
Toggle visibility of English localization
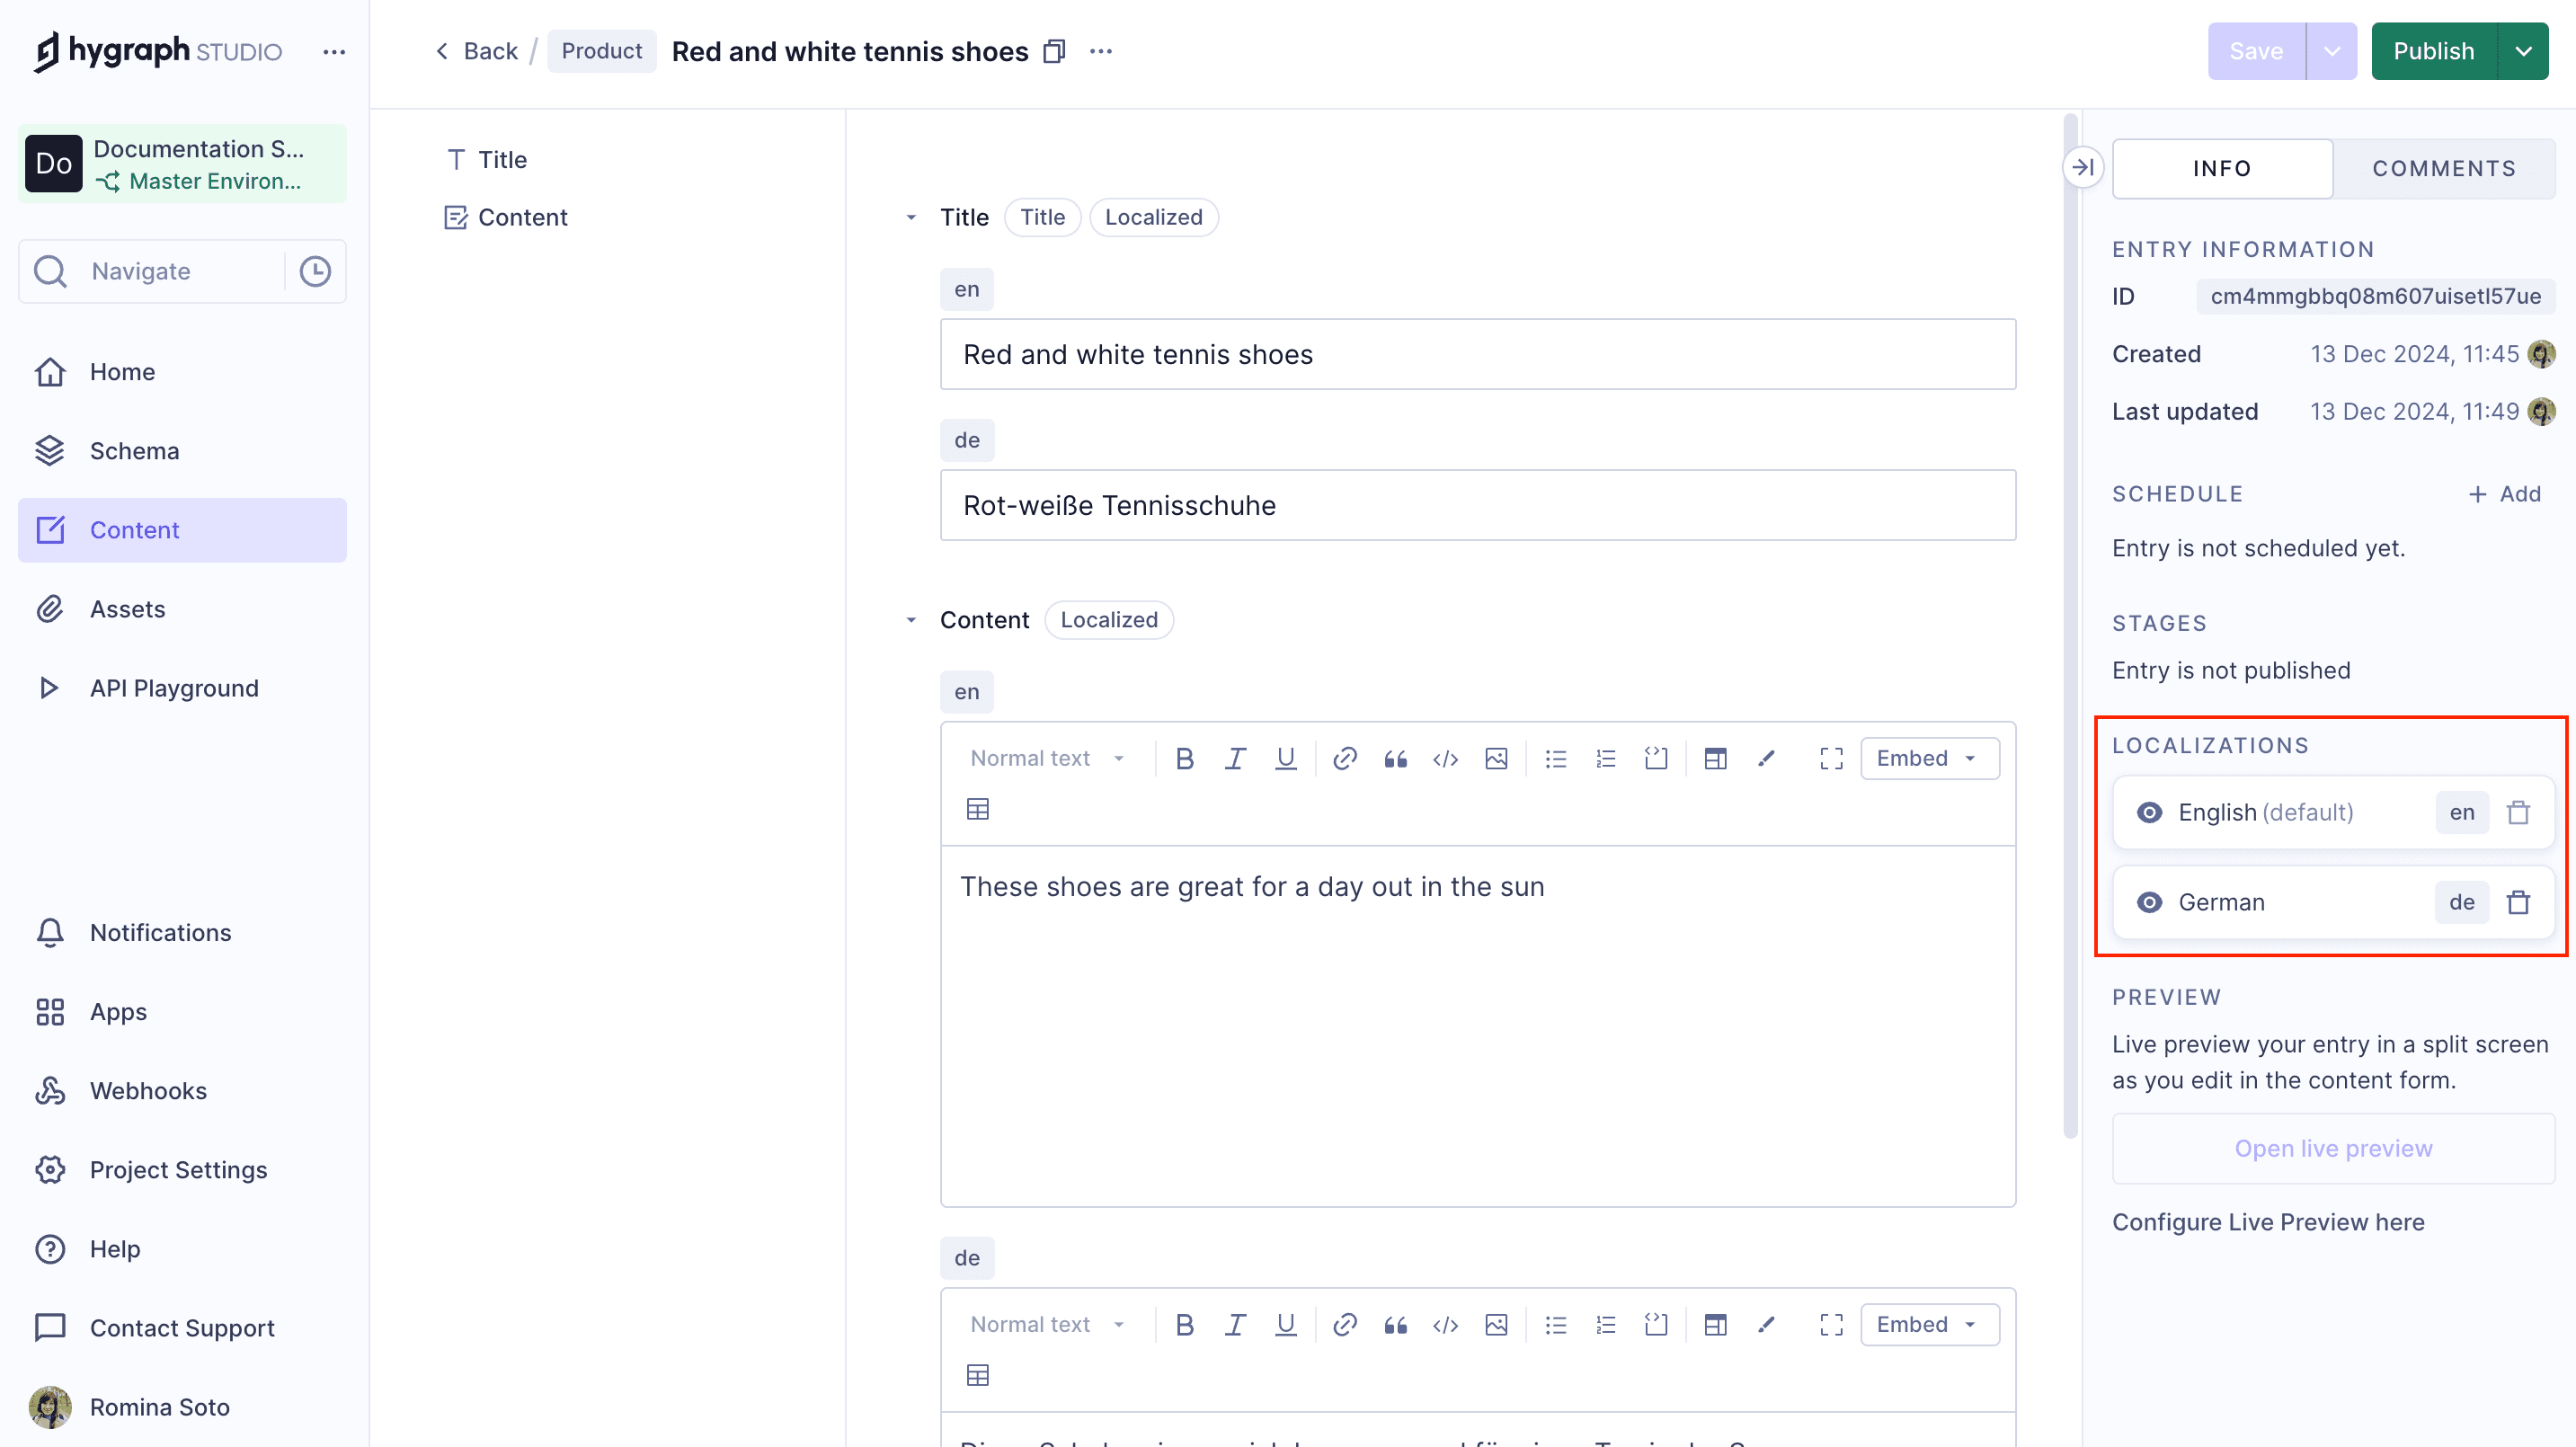tap(2149, 812)
